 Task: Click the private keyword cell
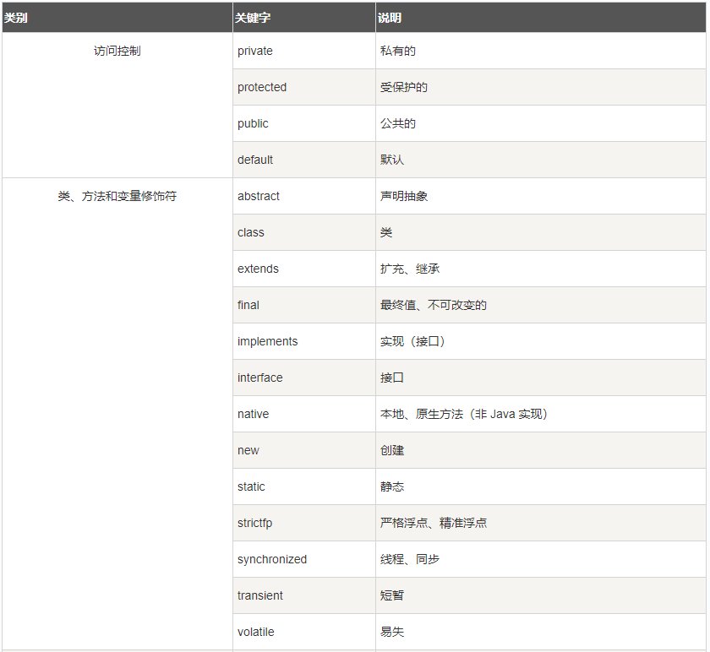click(x=303, y=51)
